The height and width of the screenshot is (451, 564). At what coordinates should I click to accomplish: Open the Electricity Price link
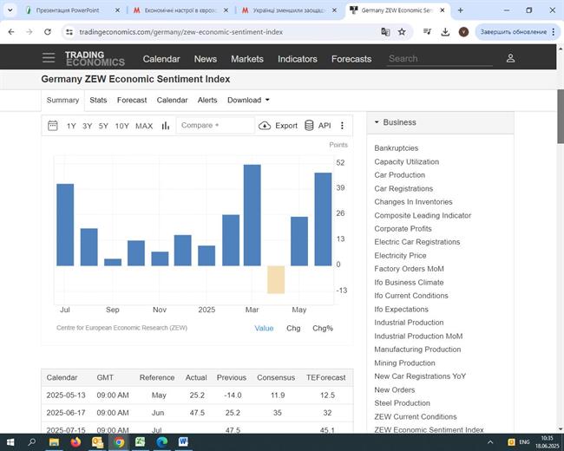pos(400,256)
